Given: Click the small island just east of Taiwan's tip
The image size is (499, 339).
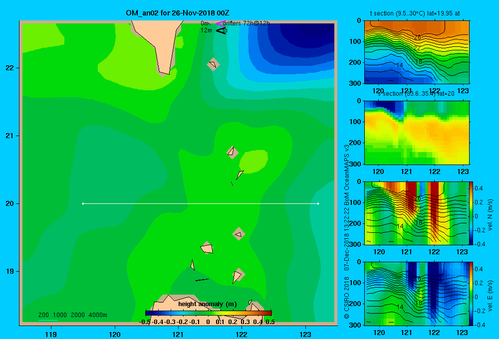Looking at the screenshot, I should click(213, 64).
